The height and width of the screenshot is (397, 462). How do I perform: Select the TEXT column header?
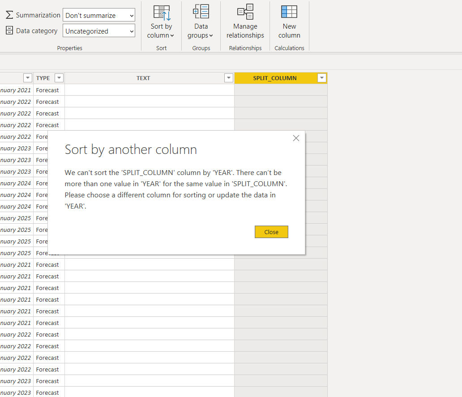click(143, 78)
